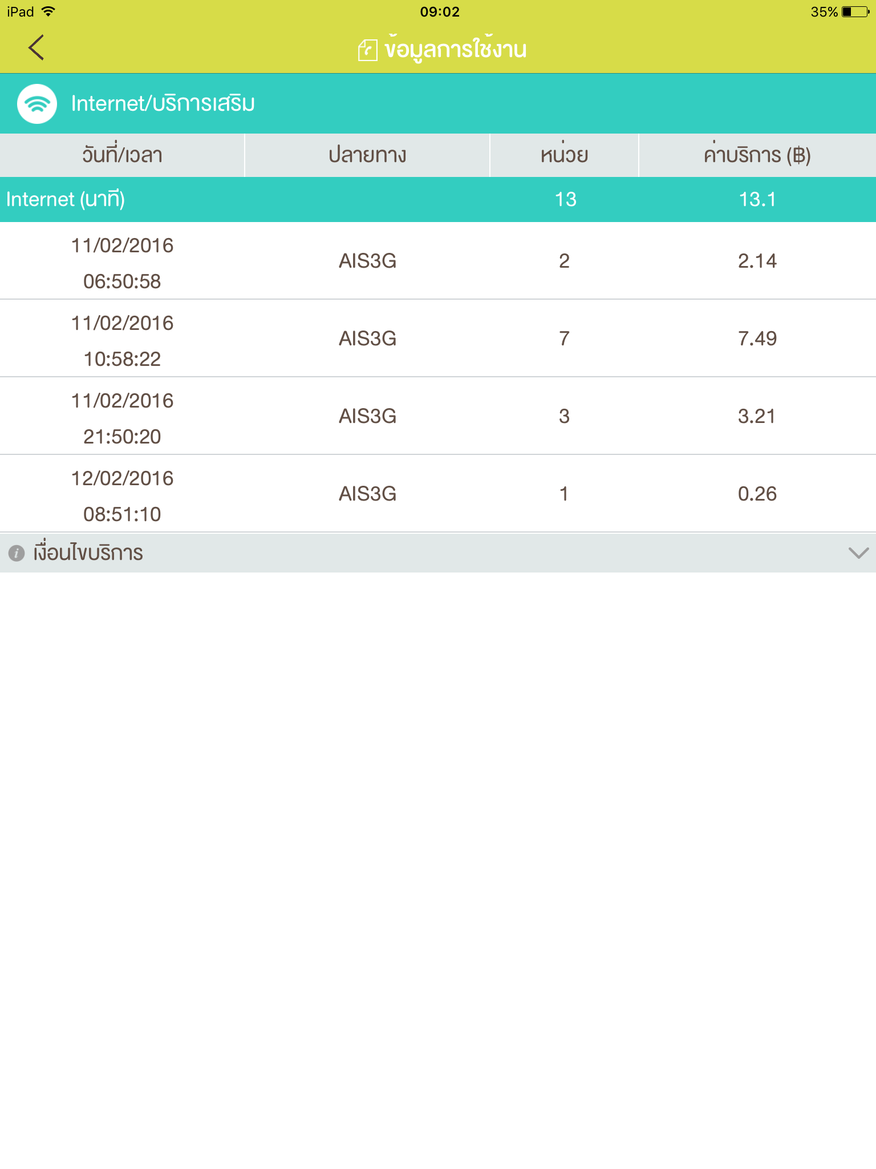Tap the Wi-Fi Internet service icon
The width and height of the screenshot is (876, 1169).
37,104
